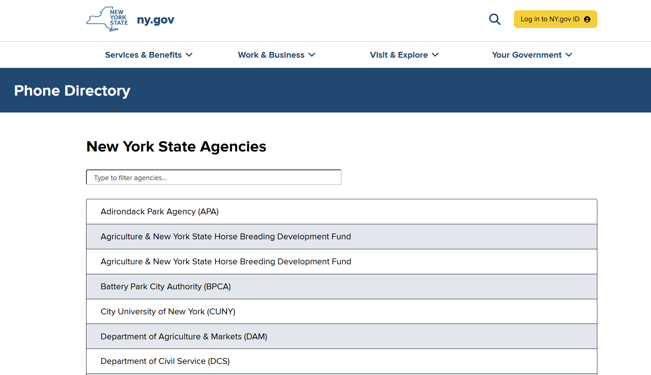Open Horse Breeding Development Fund row
Viewport: 651px width, 375px height.
coord(342,262)
